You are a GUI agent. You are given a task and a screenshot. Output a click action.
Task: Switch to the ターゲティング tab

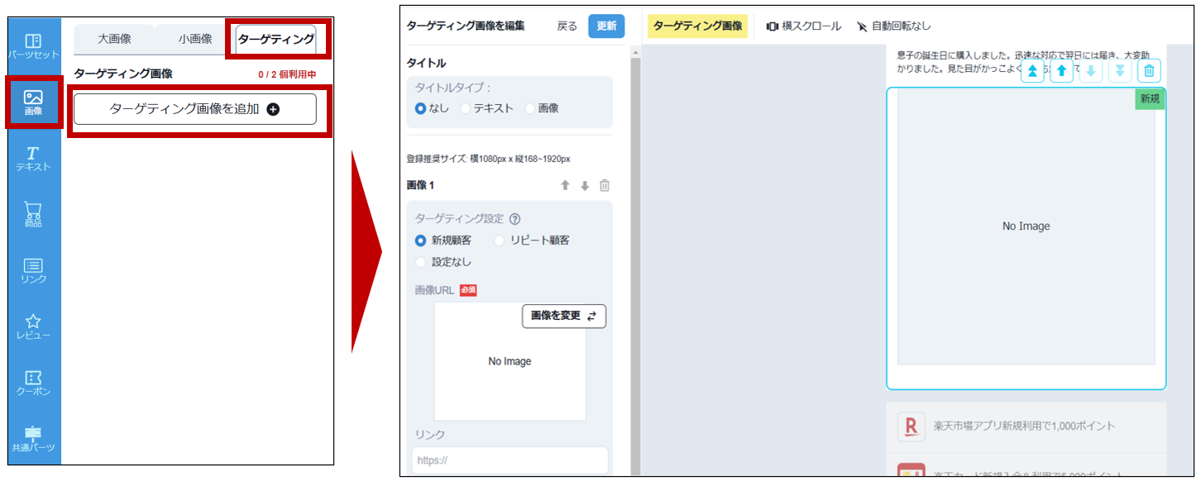point(275,39)
